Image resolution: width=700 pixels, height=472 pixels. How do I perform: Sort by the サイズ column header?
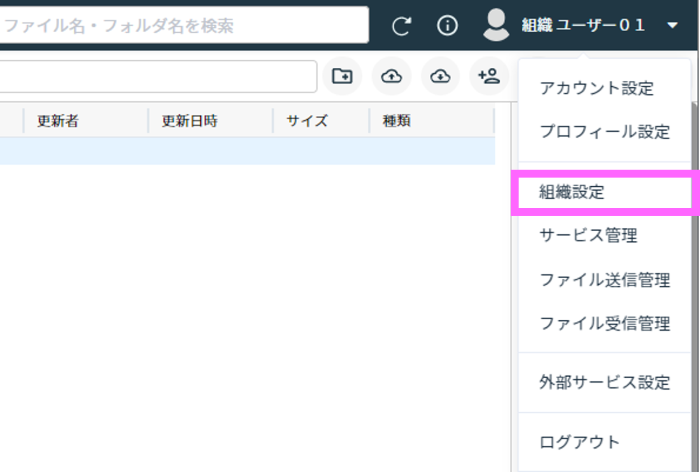(307, 121)
